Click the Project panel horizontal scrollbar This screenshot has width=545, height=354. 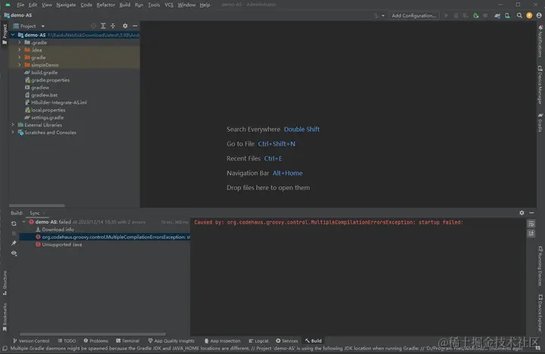pos(37,205)
